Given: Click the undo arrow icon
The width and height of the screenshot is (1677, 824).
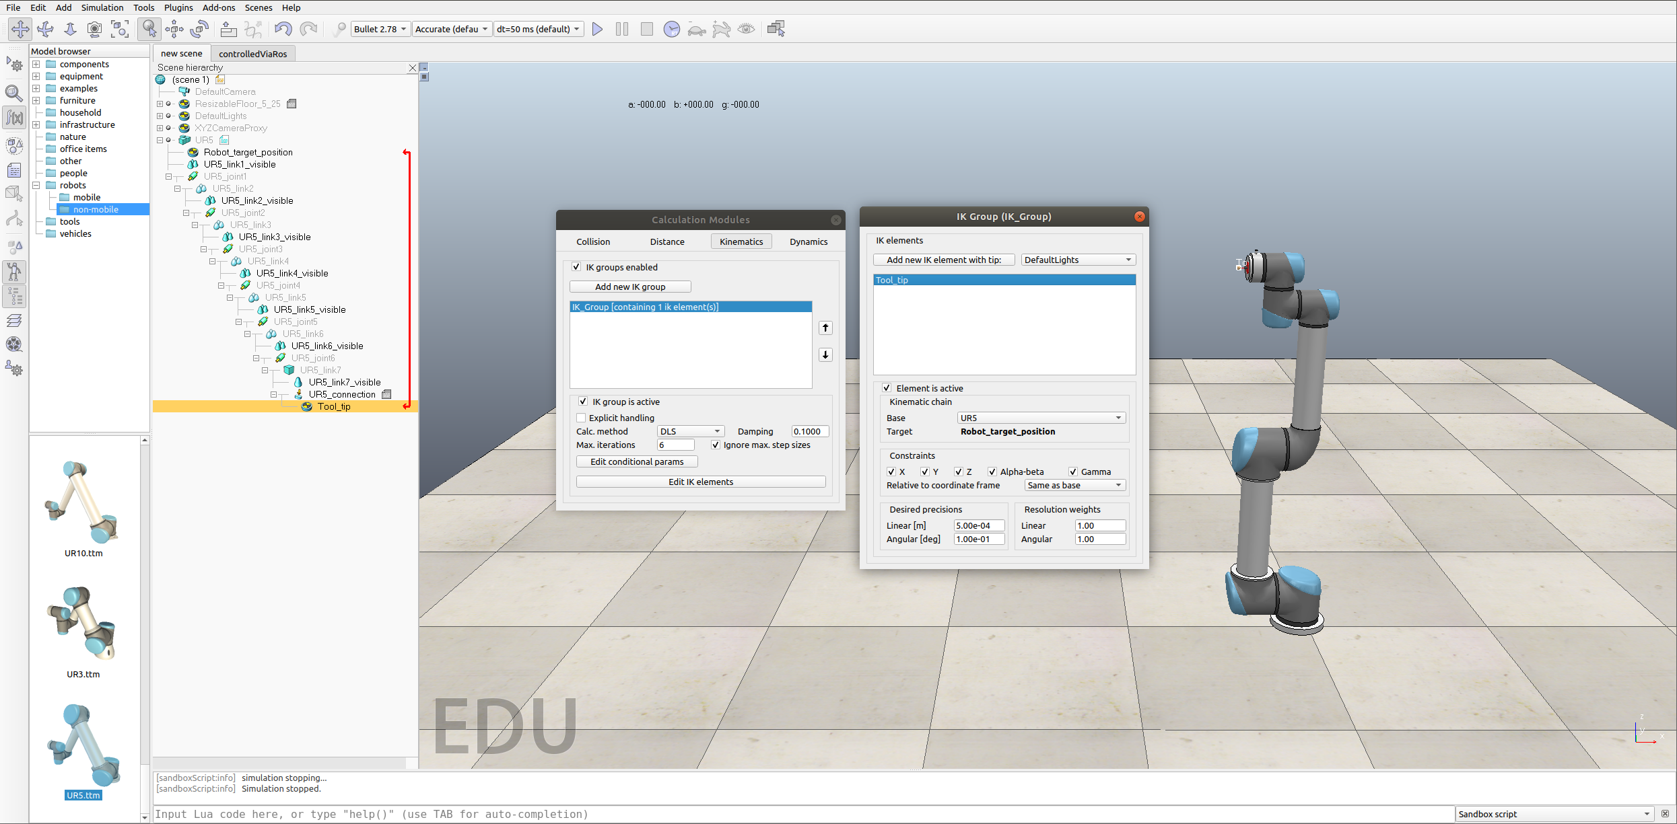Looking at the screenshot, I should (283, 29).
